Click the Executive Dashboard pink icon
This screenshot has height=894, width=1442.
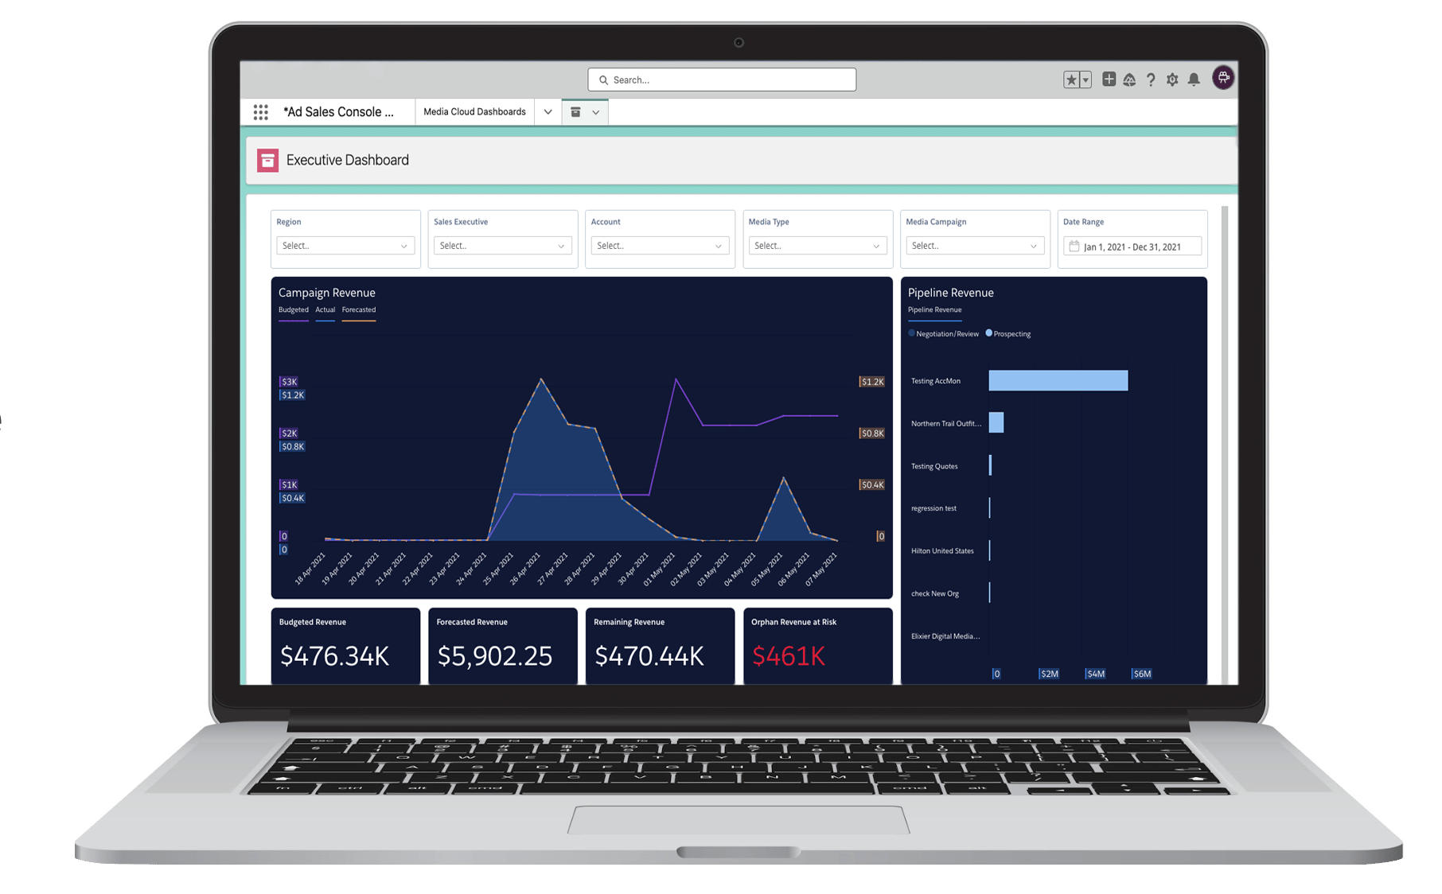pos(267,161)
